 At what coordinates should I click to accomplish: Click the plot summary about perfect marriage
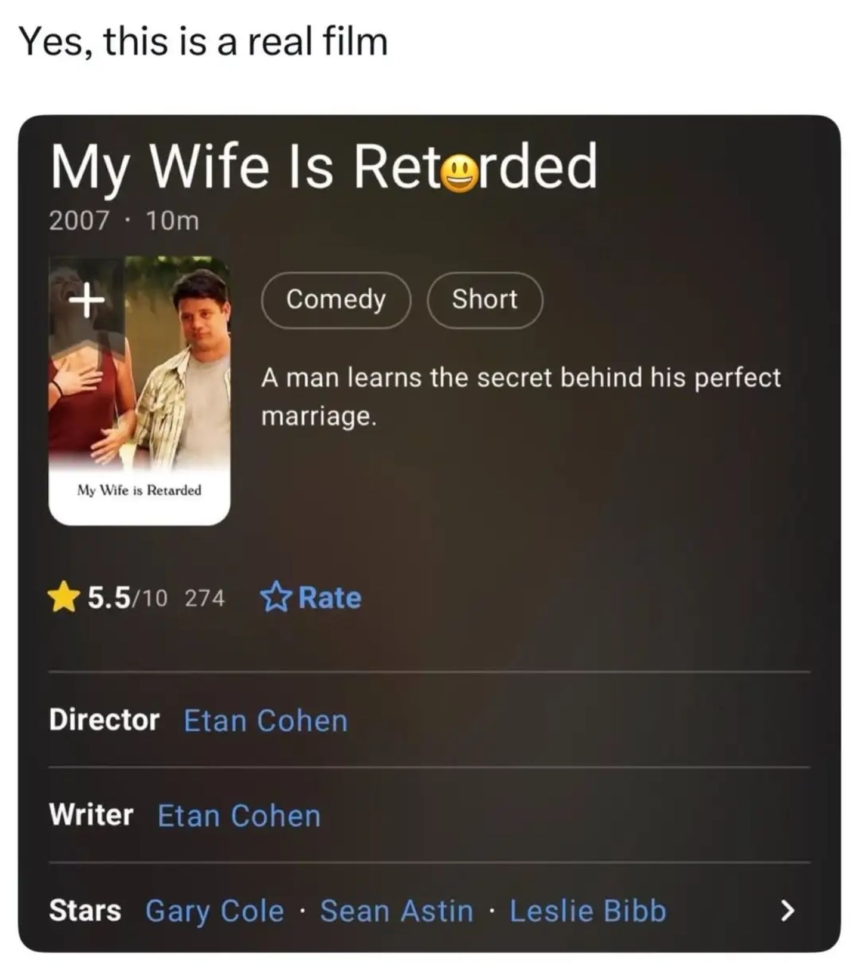click(x=521, y=396)
